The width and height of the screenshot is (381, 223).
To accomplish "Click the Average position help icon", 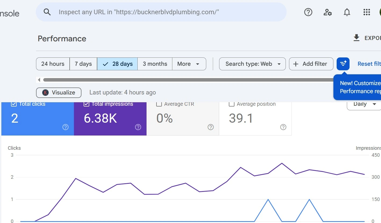I will (283, 127).
